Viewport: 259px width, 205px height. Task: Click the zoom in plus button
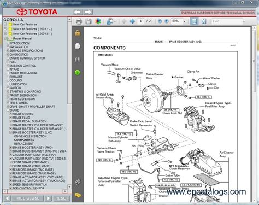[167, 21]
